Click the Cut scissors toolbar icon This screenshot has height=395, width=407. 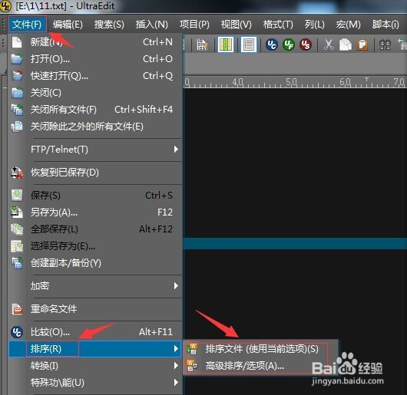[329, 44]
